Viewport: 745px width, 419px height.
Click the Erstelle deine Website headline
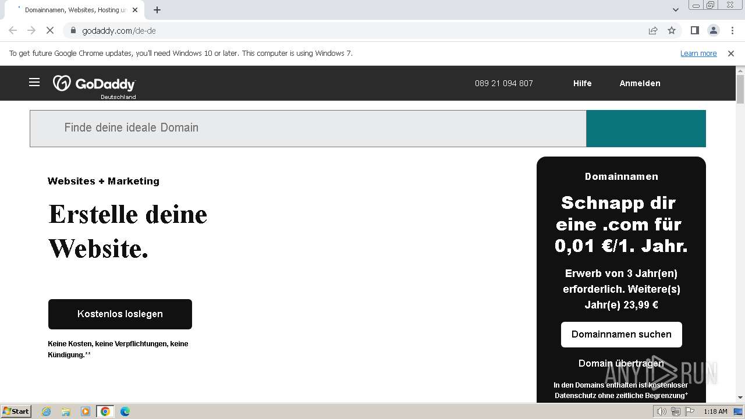click(x=127, y=232)
